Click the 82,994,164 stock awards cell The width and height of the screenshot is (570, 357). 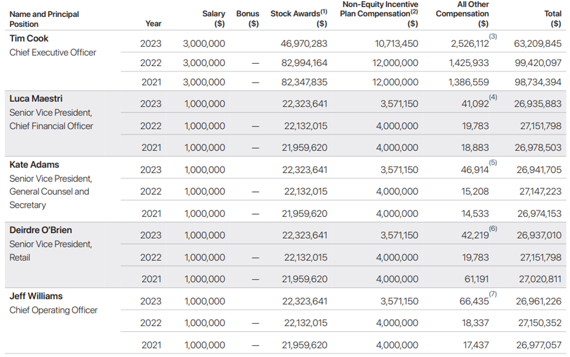pyautogui.click(x=304, y=63)
